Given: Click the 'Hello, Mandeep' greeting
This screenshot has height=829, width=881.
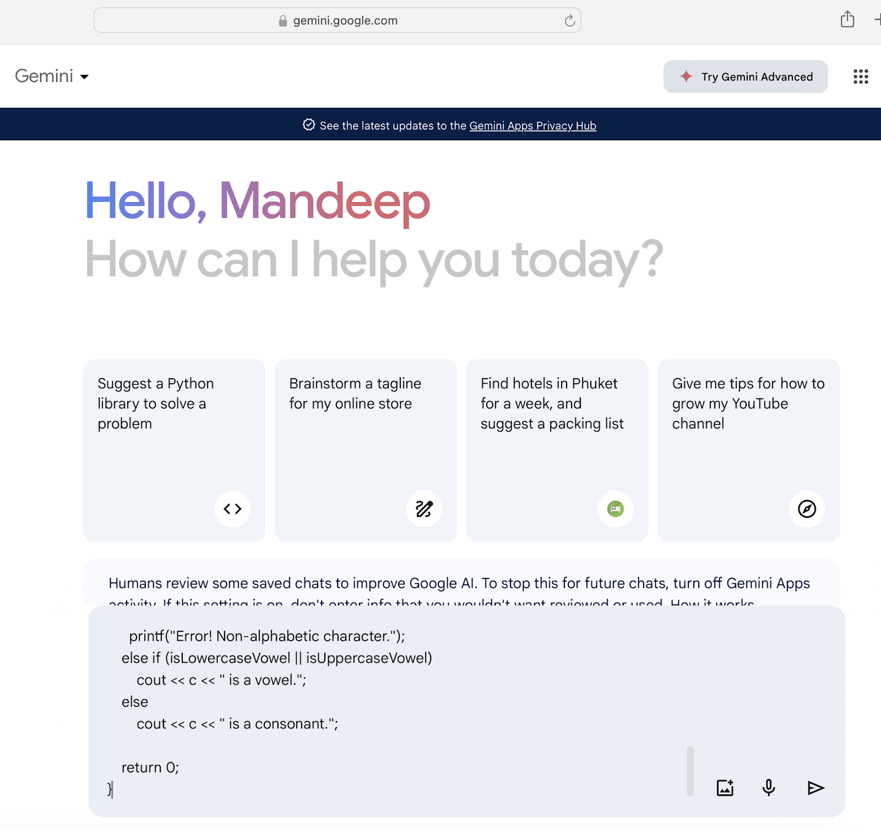Looking at the screenshot, I should (x=257, y=201).
